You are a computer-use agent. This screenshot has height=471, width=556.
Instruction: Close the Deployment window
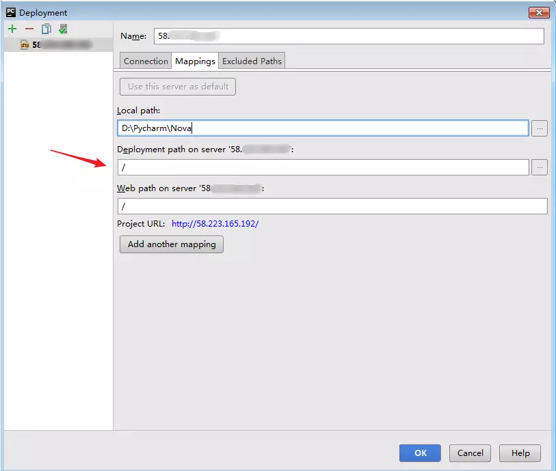point(539,12)
